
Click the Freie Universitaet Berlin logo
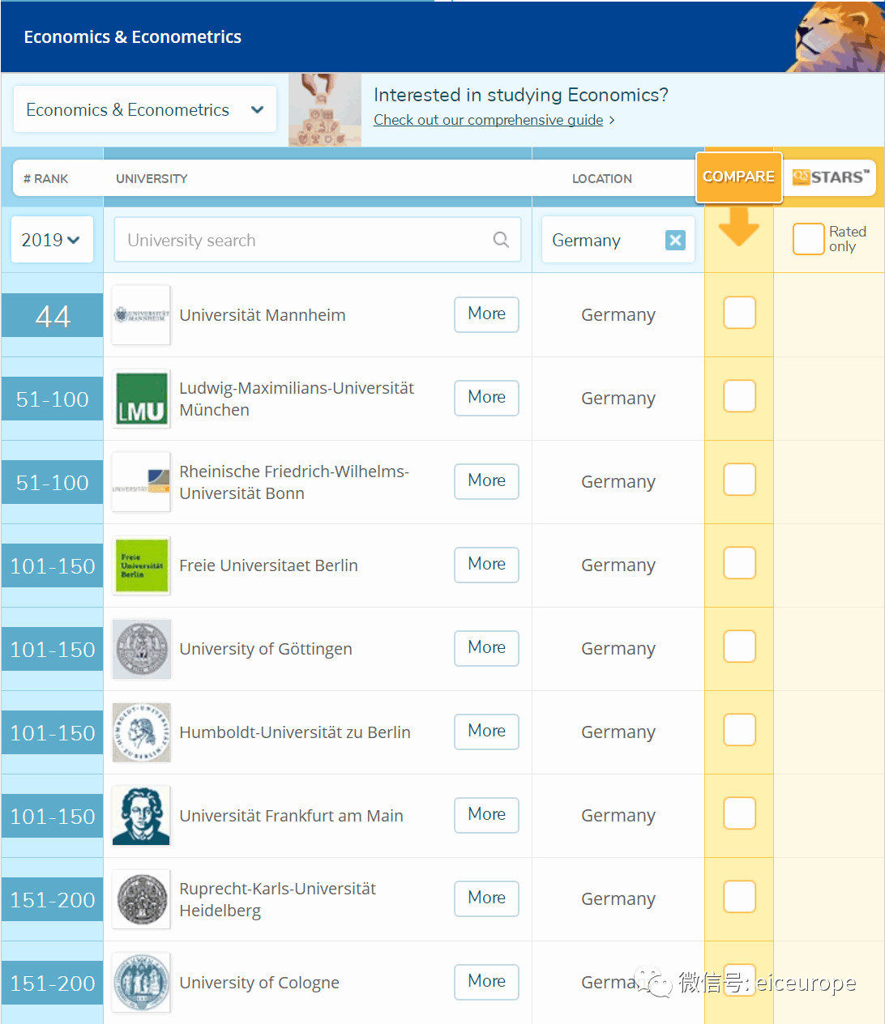tap(142, 565)
